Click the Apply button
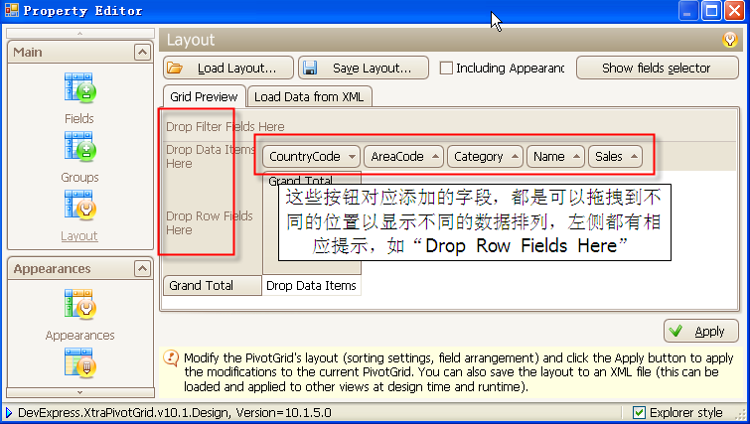750x424 pixels. (x=700, y=331)
